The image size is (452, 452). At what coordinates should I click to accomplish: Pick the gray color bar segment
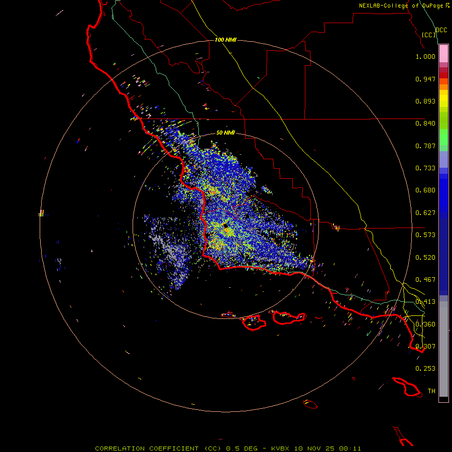tap(443, 349)
